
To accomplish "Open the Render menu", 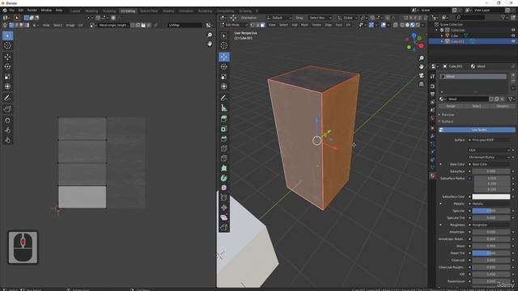I will tap(32, 11).
